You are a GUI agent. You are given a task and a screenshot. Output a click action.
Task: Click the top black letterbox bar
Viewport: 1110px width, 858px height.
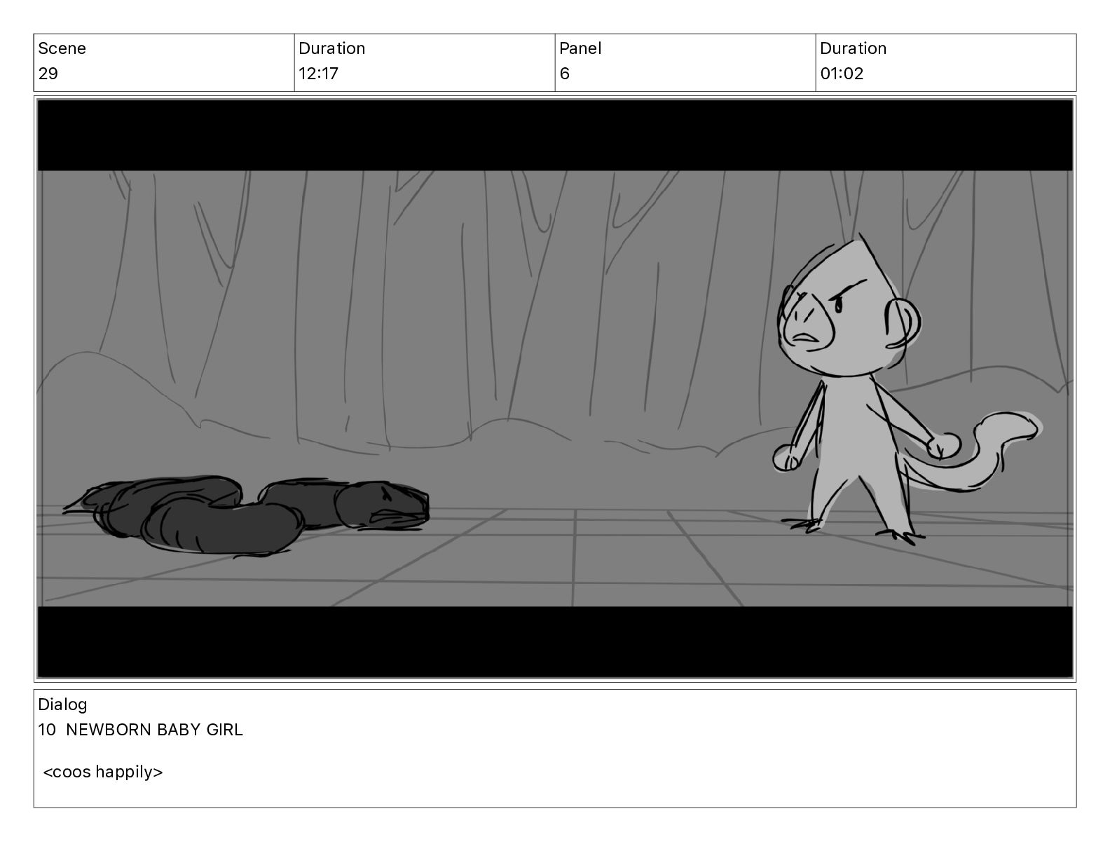coord(555,135)
